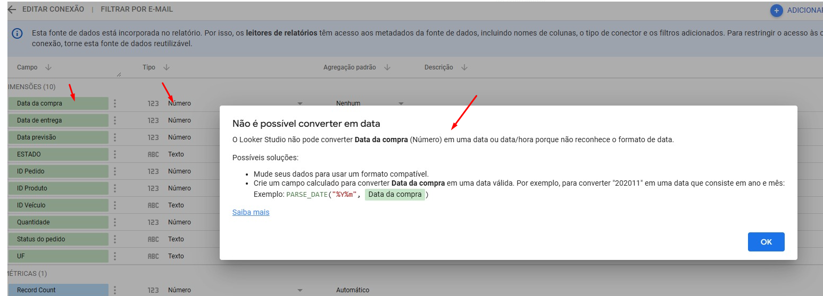Open three-dot menu for UF field

pyautogui.click(x=115, y=256)
